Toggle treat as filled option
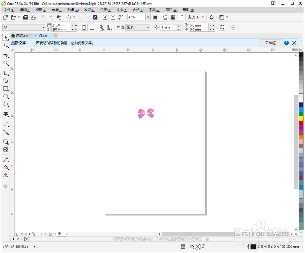 (222, 27)
